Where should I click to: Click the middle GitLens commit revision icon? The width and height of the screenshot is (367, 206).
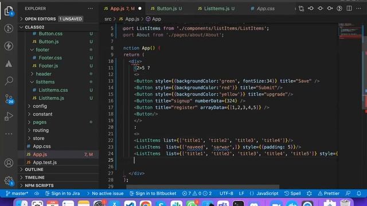(321, 9)
